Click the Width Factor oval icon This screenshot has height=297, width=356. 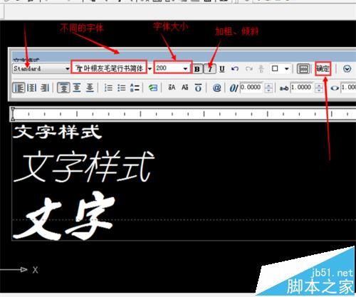(335, 88)
